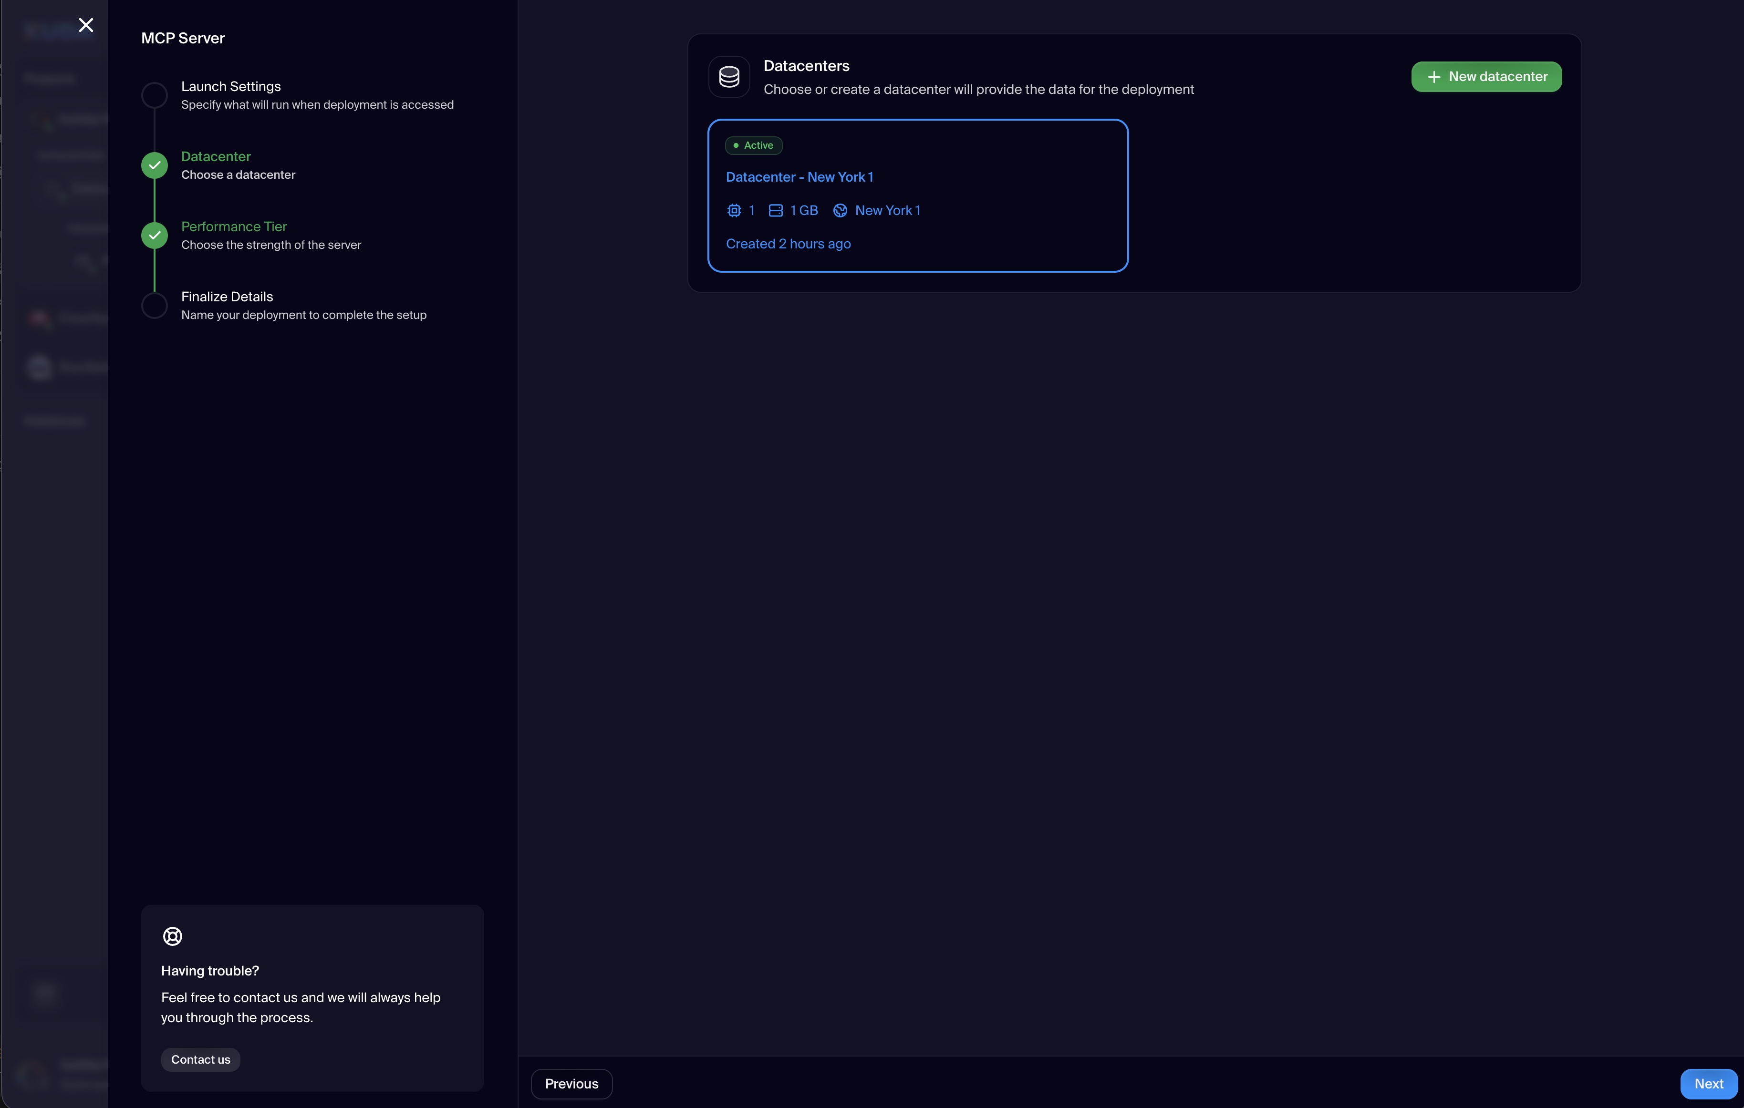Click the lifebuoy help icon in trouble panel
Image resolution: width=1744 pixels, height=1108 pixels.
(172, 936)
